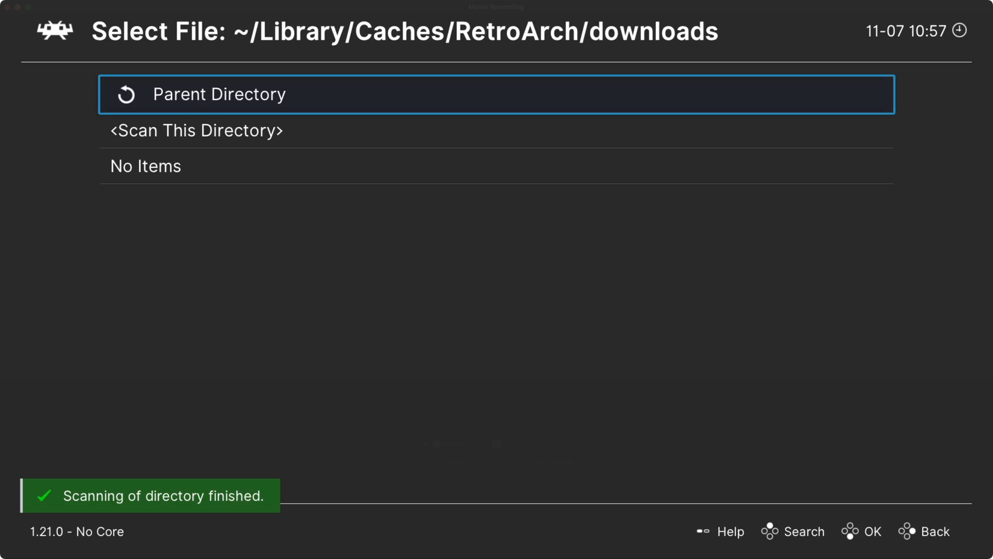This screenshot has width=993, height=559.
Task: Click the 1.21.0 - No Core version text
Action: 77,532
